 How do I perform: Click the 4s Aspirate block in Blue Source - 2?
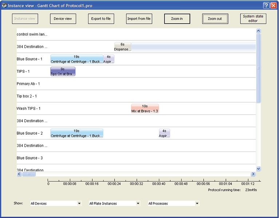[164, 133]
